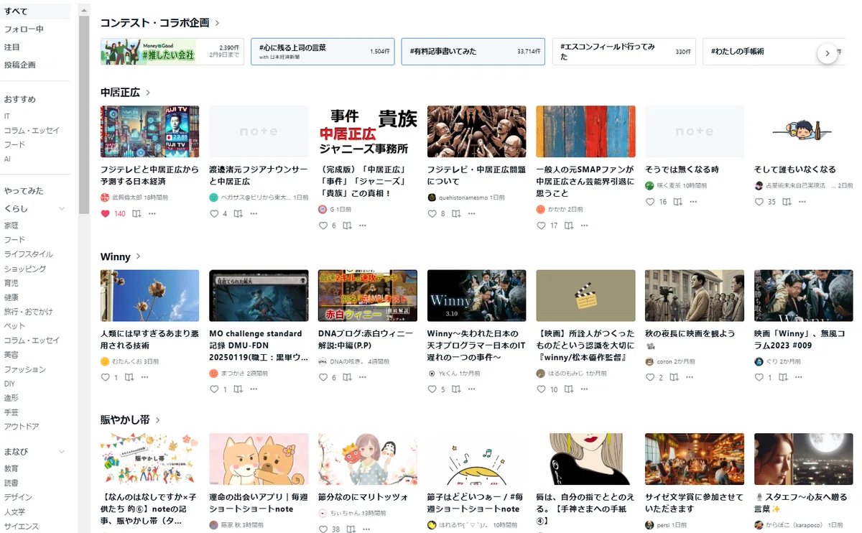862x533 pixels.
Task: Bookmark the そして誰もいなくなる article
Action: pyautogui.click(x=787, y=202)
